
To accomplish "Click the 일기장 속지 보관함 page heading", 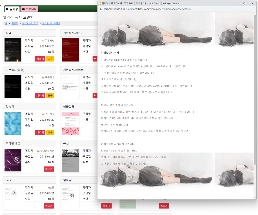I will [x=18, y=17].
